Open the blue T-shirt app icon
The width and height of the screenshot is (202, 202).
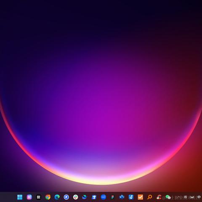pos(94,197)
